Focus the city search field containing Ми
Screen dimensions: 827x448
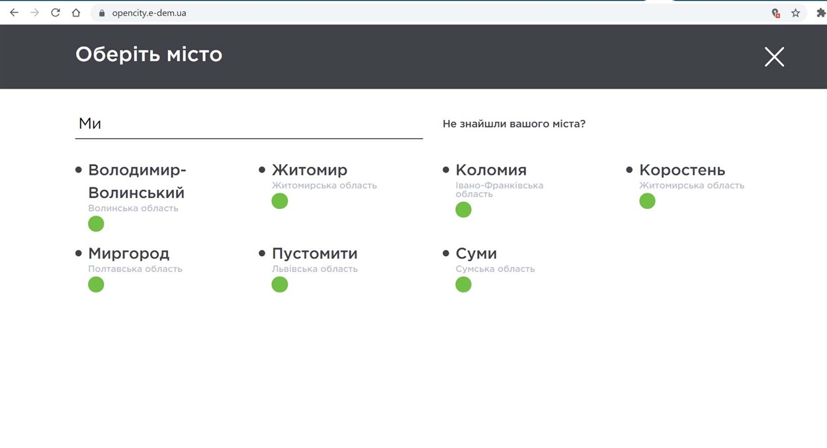[x=249, y=124]
